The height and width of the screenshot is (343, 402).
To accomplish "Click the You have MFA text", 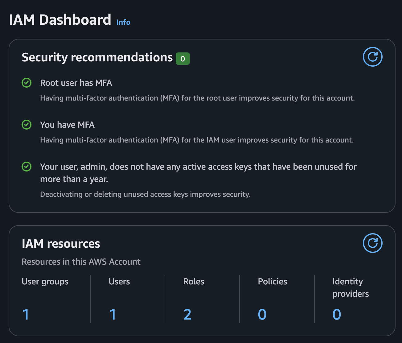I will pyautogui.click(x=67, y=125).
